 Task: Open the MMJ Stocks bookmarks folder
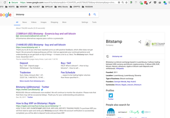coord(61,7)
